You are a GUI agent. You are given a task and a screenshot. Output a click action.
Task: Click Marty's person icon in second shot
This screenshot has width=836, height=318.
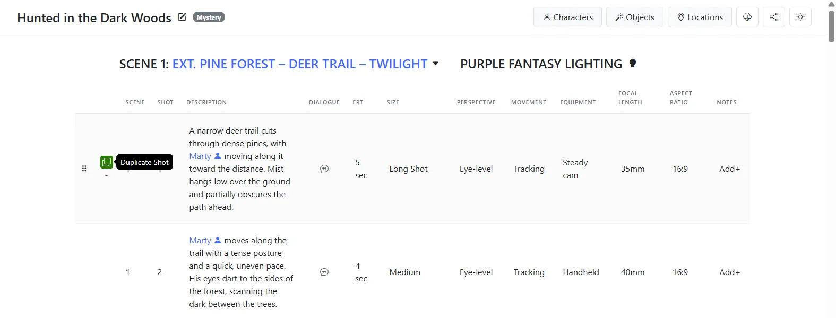218,240
